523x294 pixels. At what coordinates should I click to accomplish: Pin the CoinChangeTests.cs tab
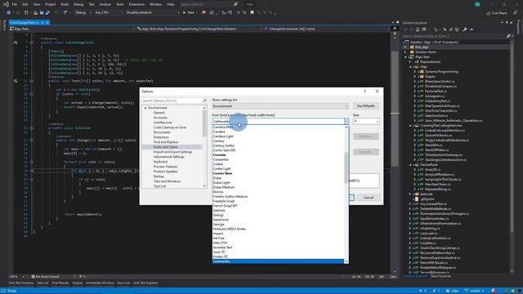pyautogui.click(x=42, y=23)
